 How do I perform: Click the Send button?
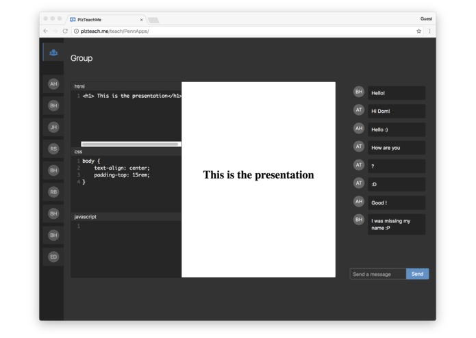point(417,274)
